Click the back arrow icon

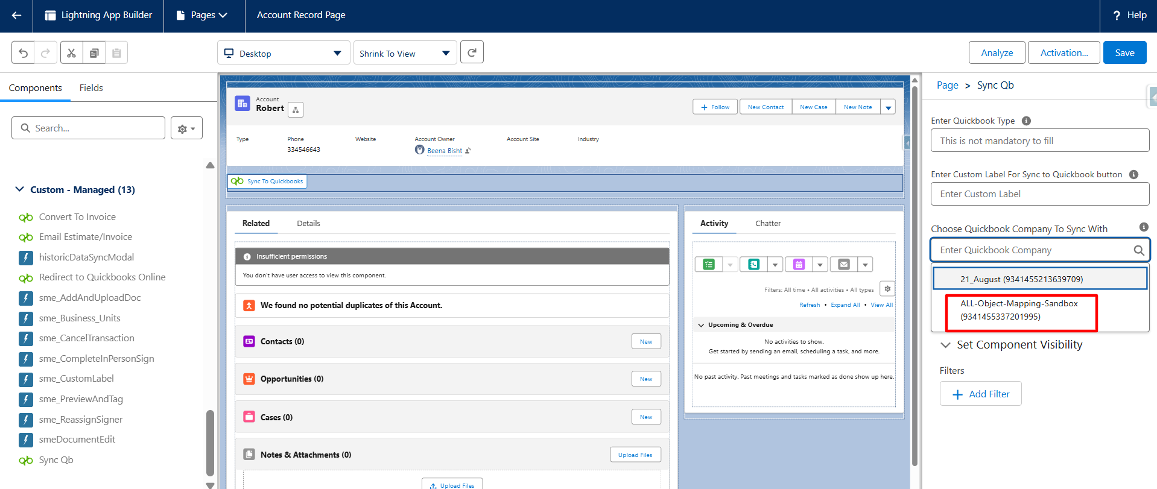click(x=16, y=16)
